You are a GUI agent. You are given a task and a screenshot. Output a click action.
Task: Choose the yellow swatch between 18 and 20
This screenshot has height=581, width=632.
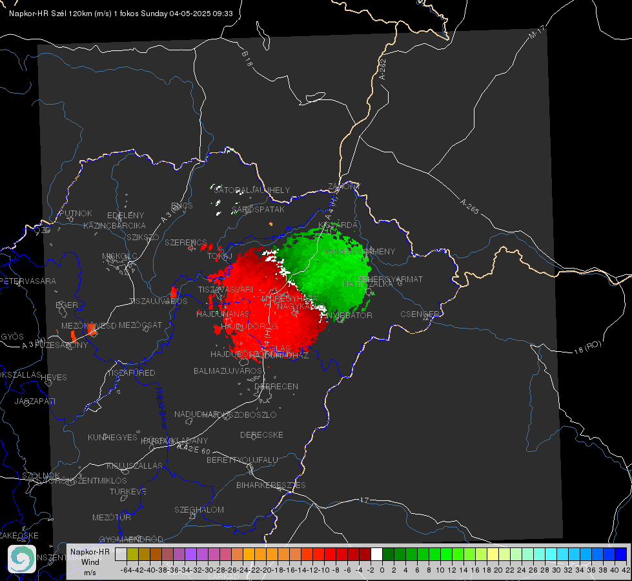tap(493, 554)
